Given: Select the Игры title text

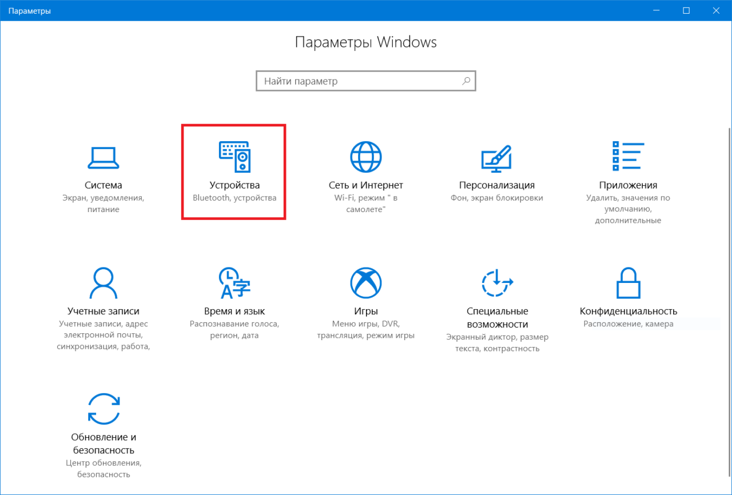Looking at the screenshot, I should click(365, 311).
